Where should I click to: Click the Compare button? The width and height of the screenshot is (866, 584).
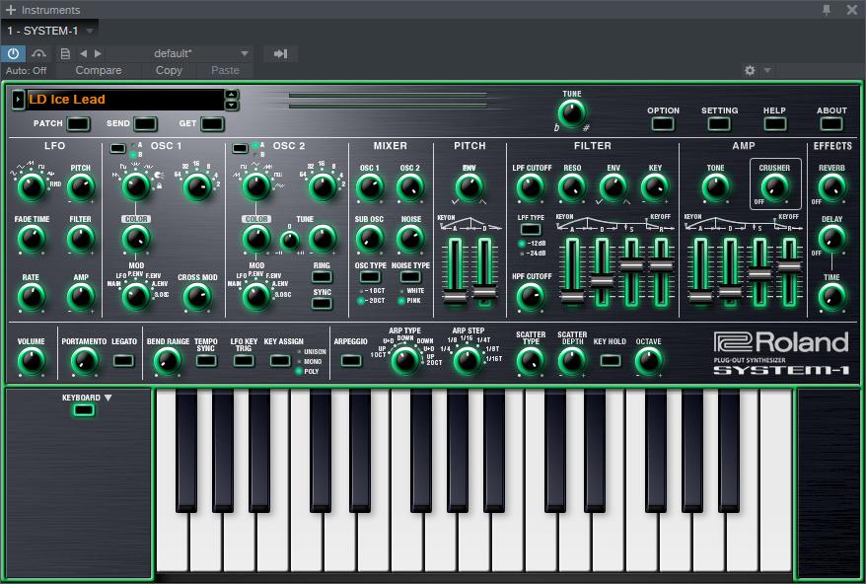tap(99, 70)
